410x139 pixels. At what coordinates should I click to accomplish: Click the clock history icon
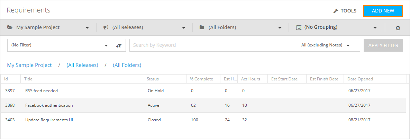click(398, 28)
